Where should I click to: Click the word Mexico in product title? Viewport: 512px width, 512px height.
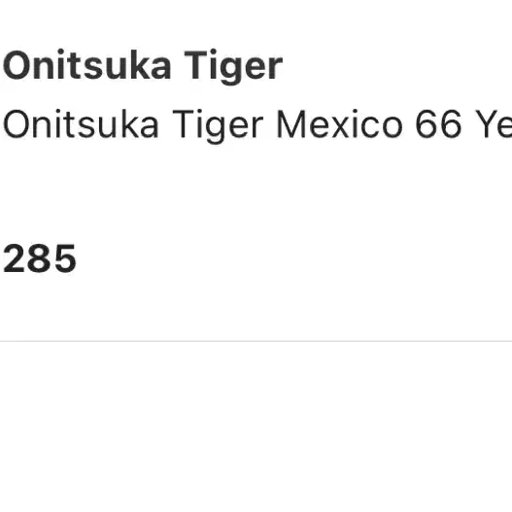pyautogui.click(x=340, y=124)
